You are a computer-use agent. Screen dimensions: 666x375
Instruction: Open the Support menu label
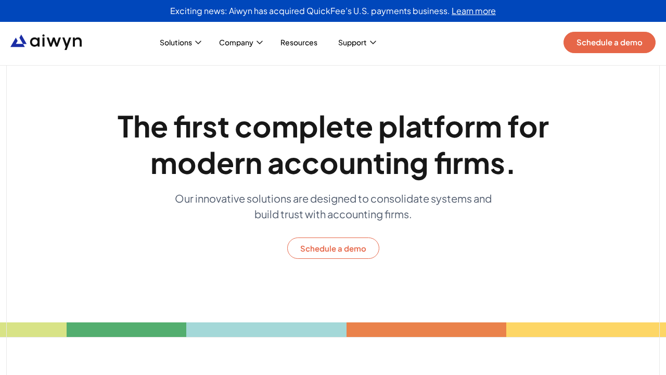(x=352, y=43)
